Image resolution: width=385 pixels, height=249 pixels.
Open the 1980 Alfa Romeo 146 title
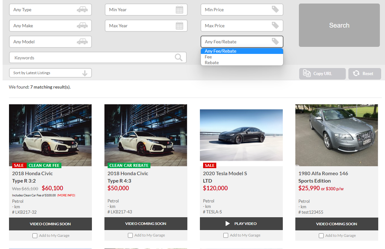point(323,174)
